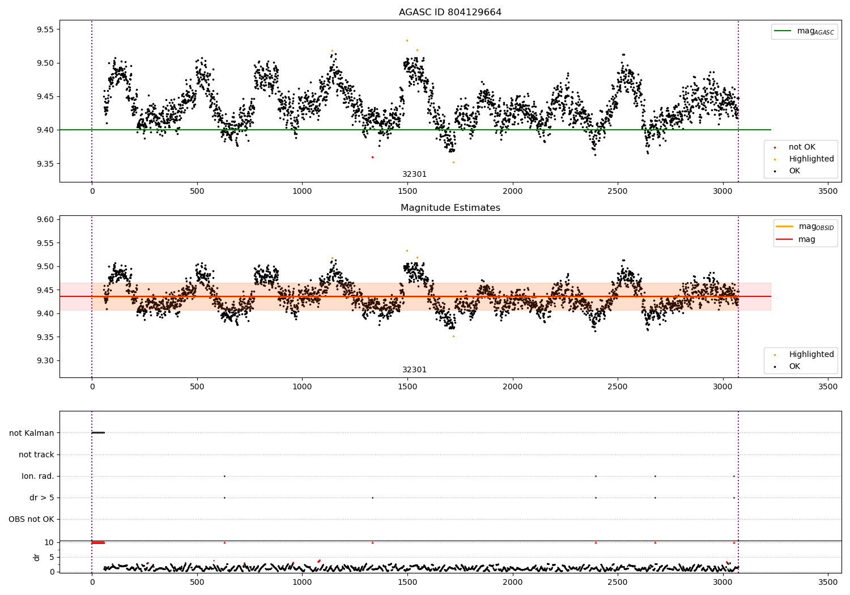
Task: Click the orange mag OBSID legend line
Action: coord(784,227)
